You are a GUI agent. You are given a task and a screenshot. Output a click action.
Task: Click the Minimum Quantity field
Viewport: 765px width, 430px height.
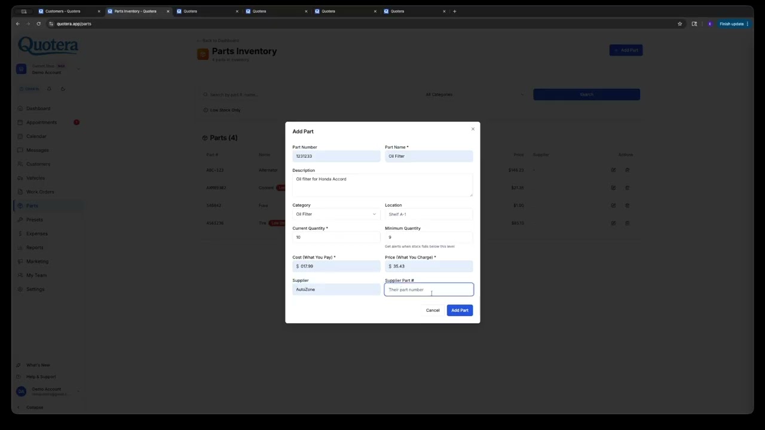click(x=429, y=238)
